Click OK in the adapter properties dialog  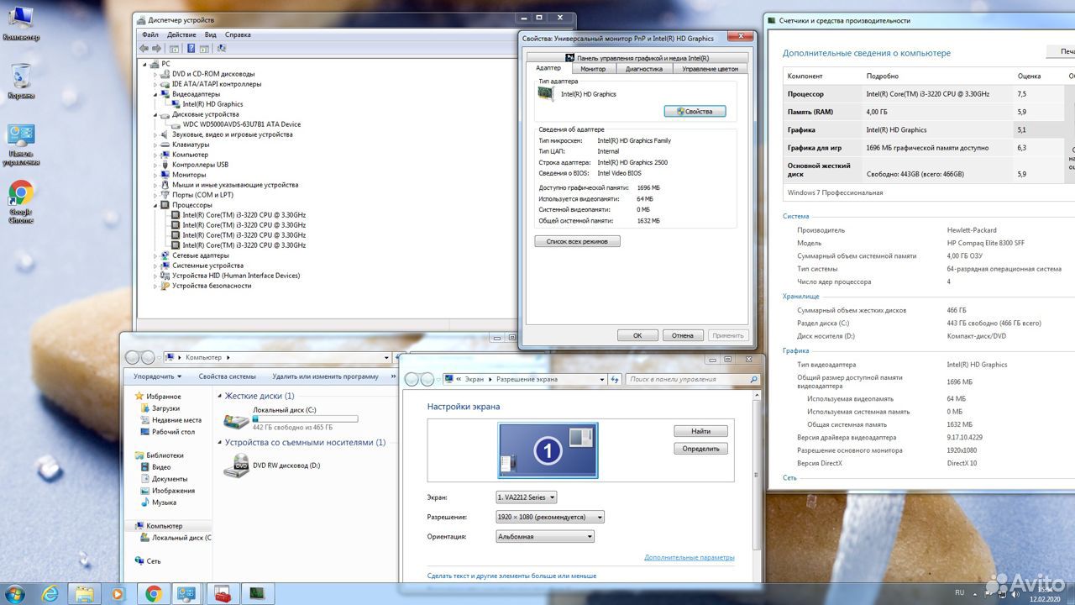pyautogui.click(x=637, y=335)
